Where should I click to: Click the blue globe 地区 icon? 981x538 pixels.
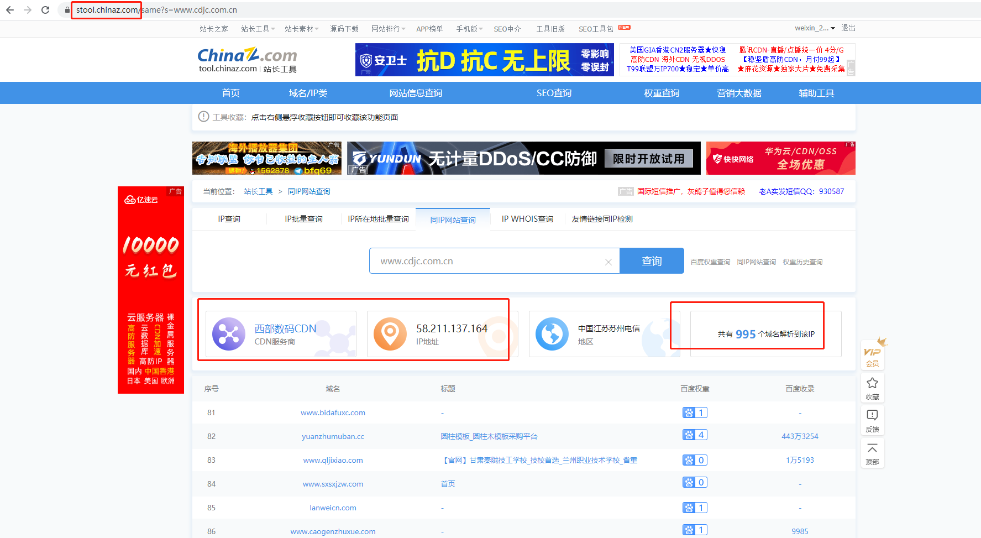pyautogui.click(x=552, y=334)
